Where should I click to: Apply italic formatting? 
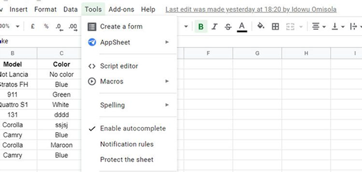click(214, 27)
